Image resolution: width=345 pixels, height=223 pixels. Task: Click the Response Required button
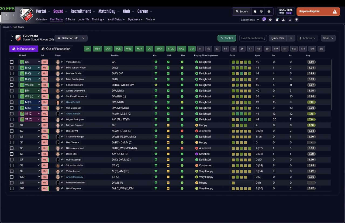tap(318, 12)
